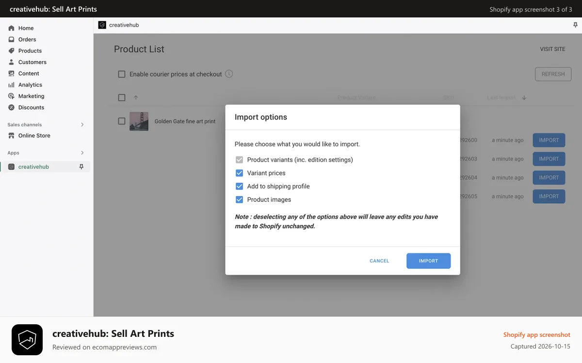The image size is (582, 363).
Task: Open the Analytics bar chart icon
Action: (x=11, y=85)
